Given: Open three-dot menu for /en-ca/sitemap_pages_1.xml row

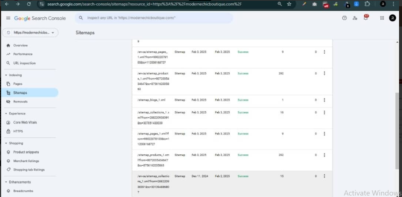Looking at the screenshot, I should [324, 52].
